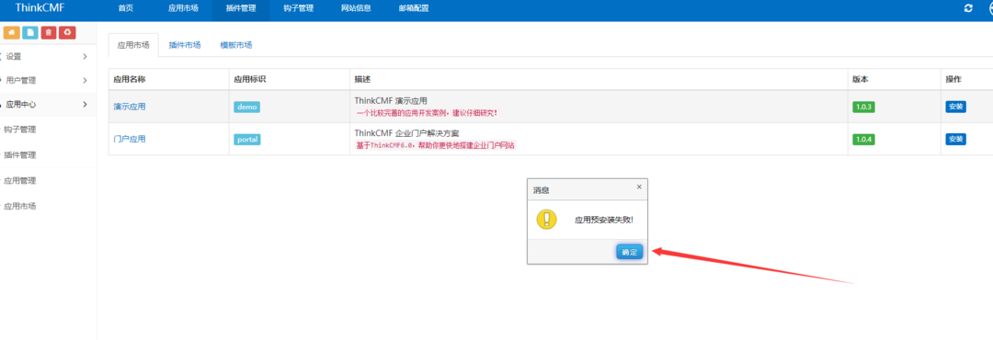The width and height of the screenshot is (993, 340).
Task: Collapse the 应用中心 sidebar chevron
Action: (x=85, y=104)
